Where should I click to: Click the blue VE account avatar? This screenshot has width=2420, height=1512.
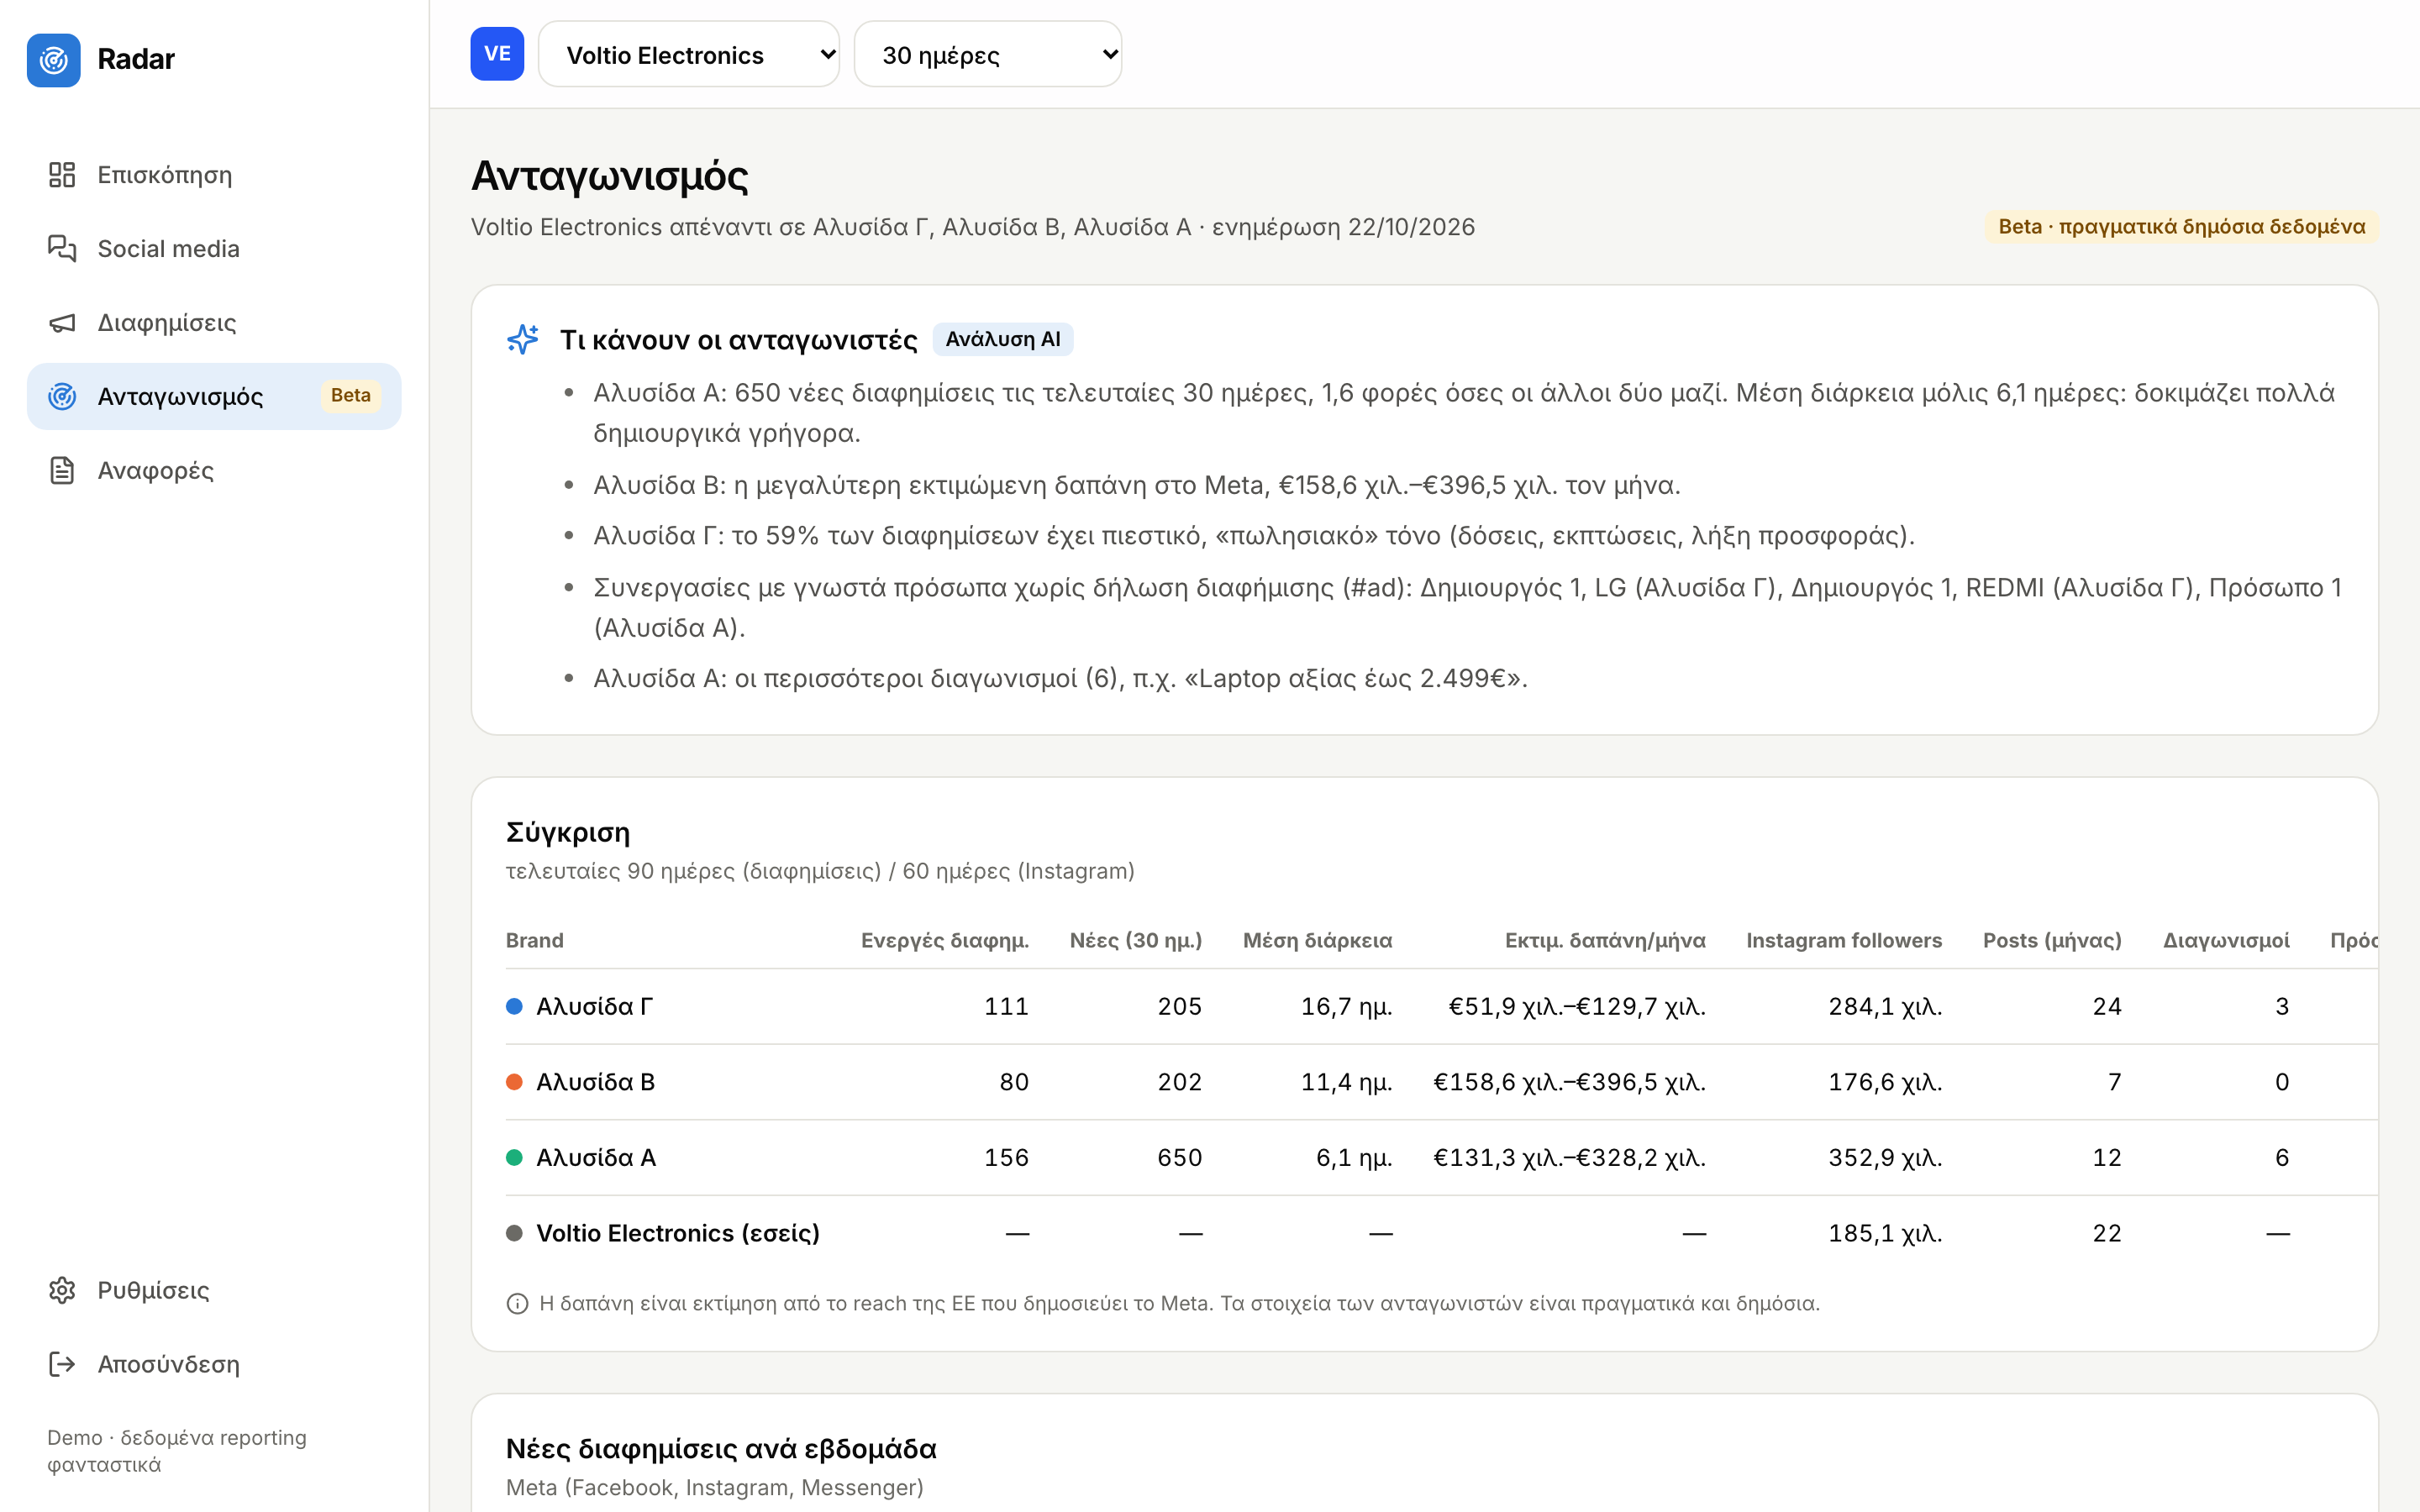pyautogui.click(x=497, y=54)
